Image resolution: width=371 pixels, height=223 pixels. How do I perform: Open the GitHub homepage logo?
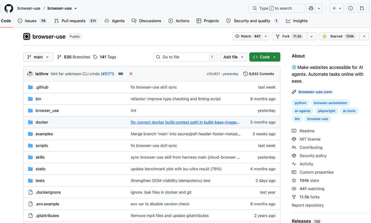pyautogui.click(x=9, y=8)
